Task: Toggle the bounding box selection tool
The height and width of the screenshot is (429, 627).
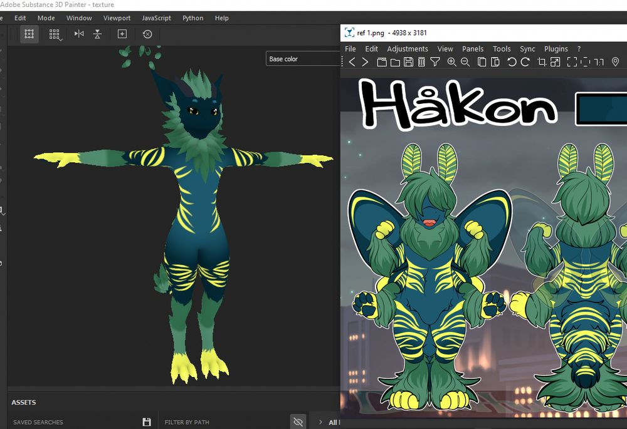Action: coord(29,34)
